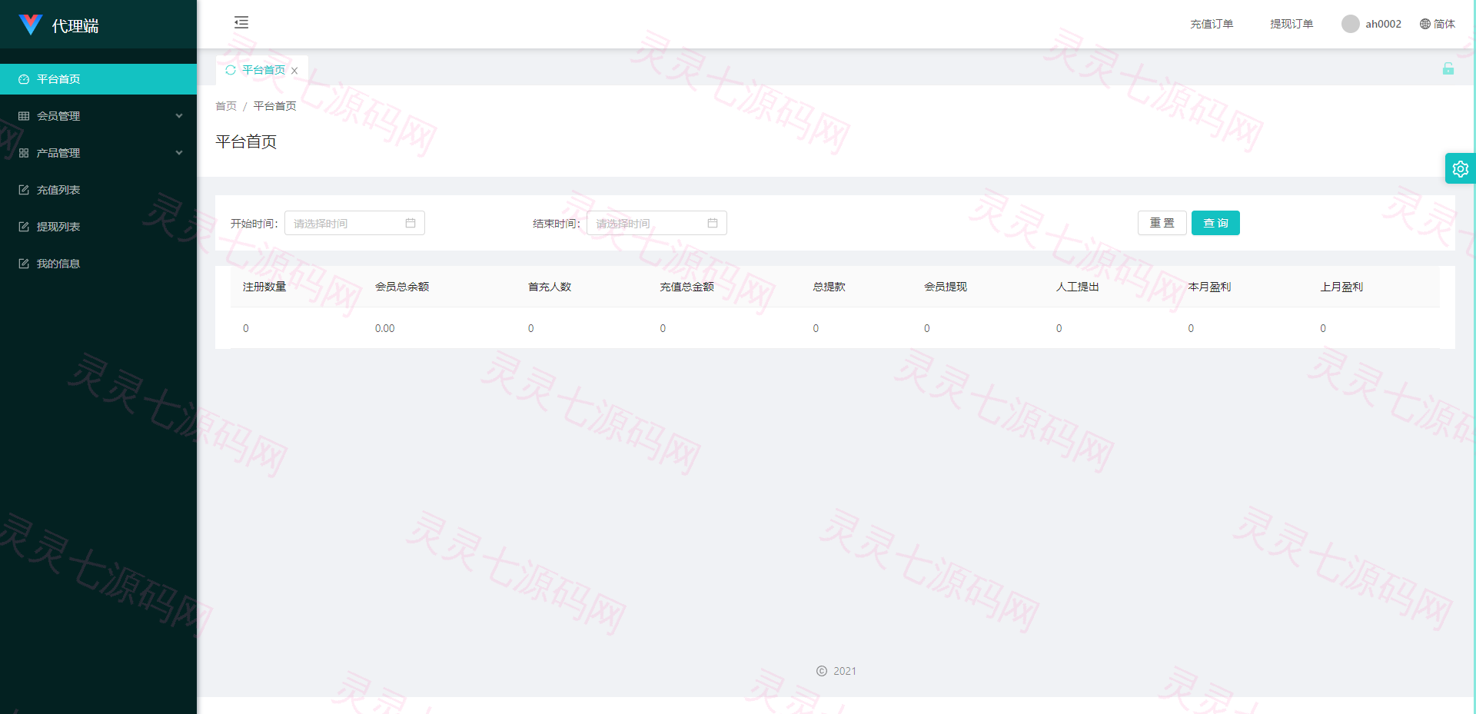Click the 注册数量 column header

click(264, 287)
